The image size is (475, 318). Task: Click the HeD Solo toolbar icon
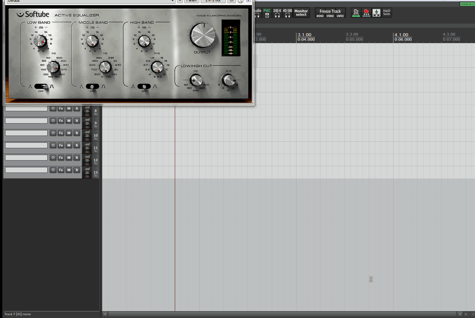[x=387, y=13]
